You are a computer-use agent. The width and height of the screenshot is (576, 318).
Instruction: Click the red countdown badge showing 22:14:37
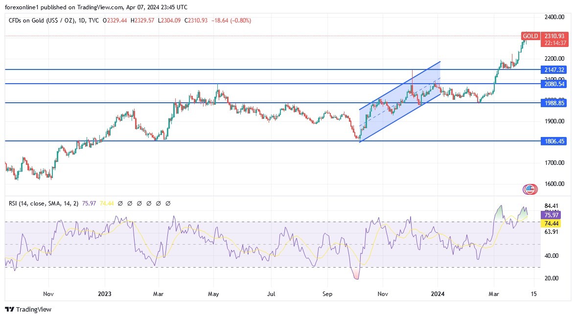(x=553, y=43)
